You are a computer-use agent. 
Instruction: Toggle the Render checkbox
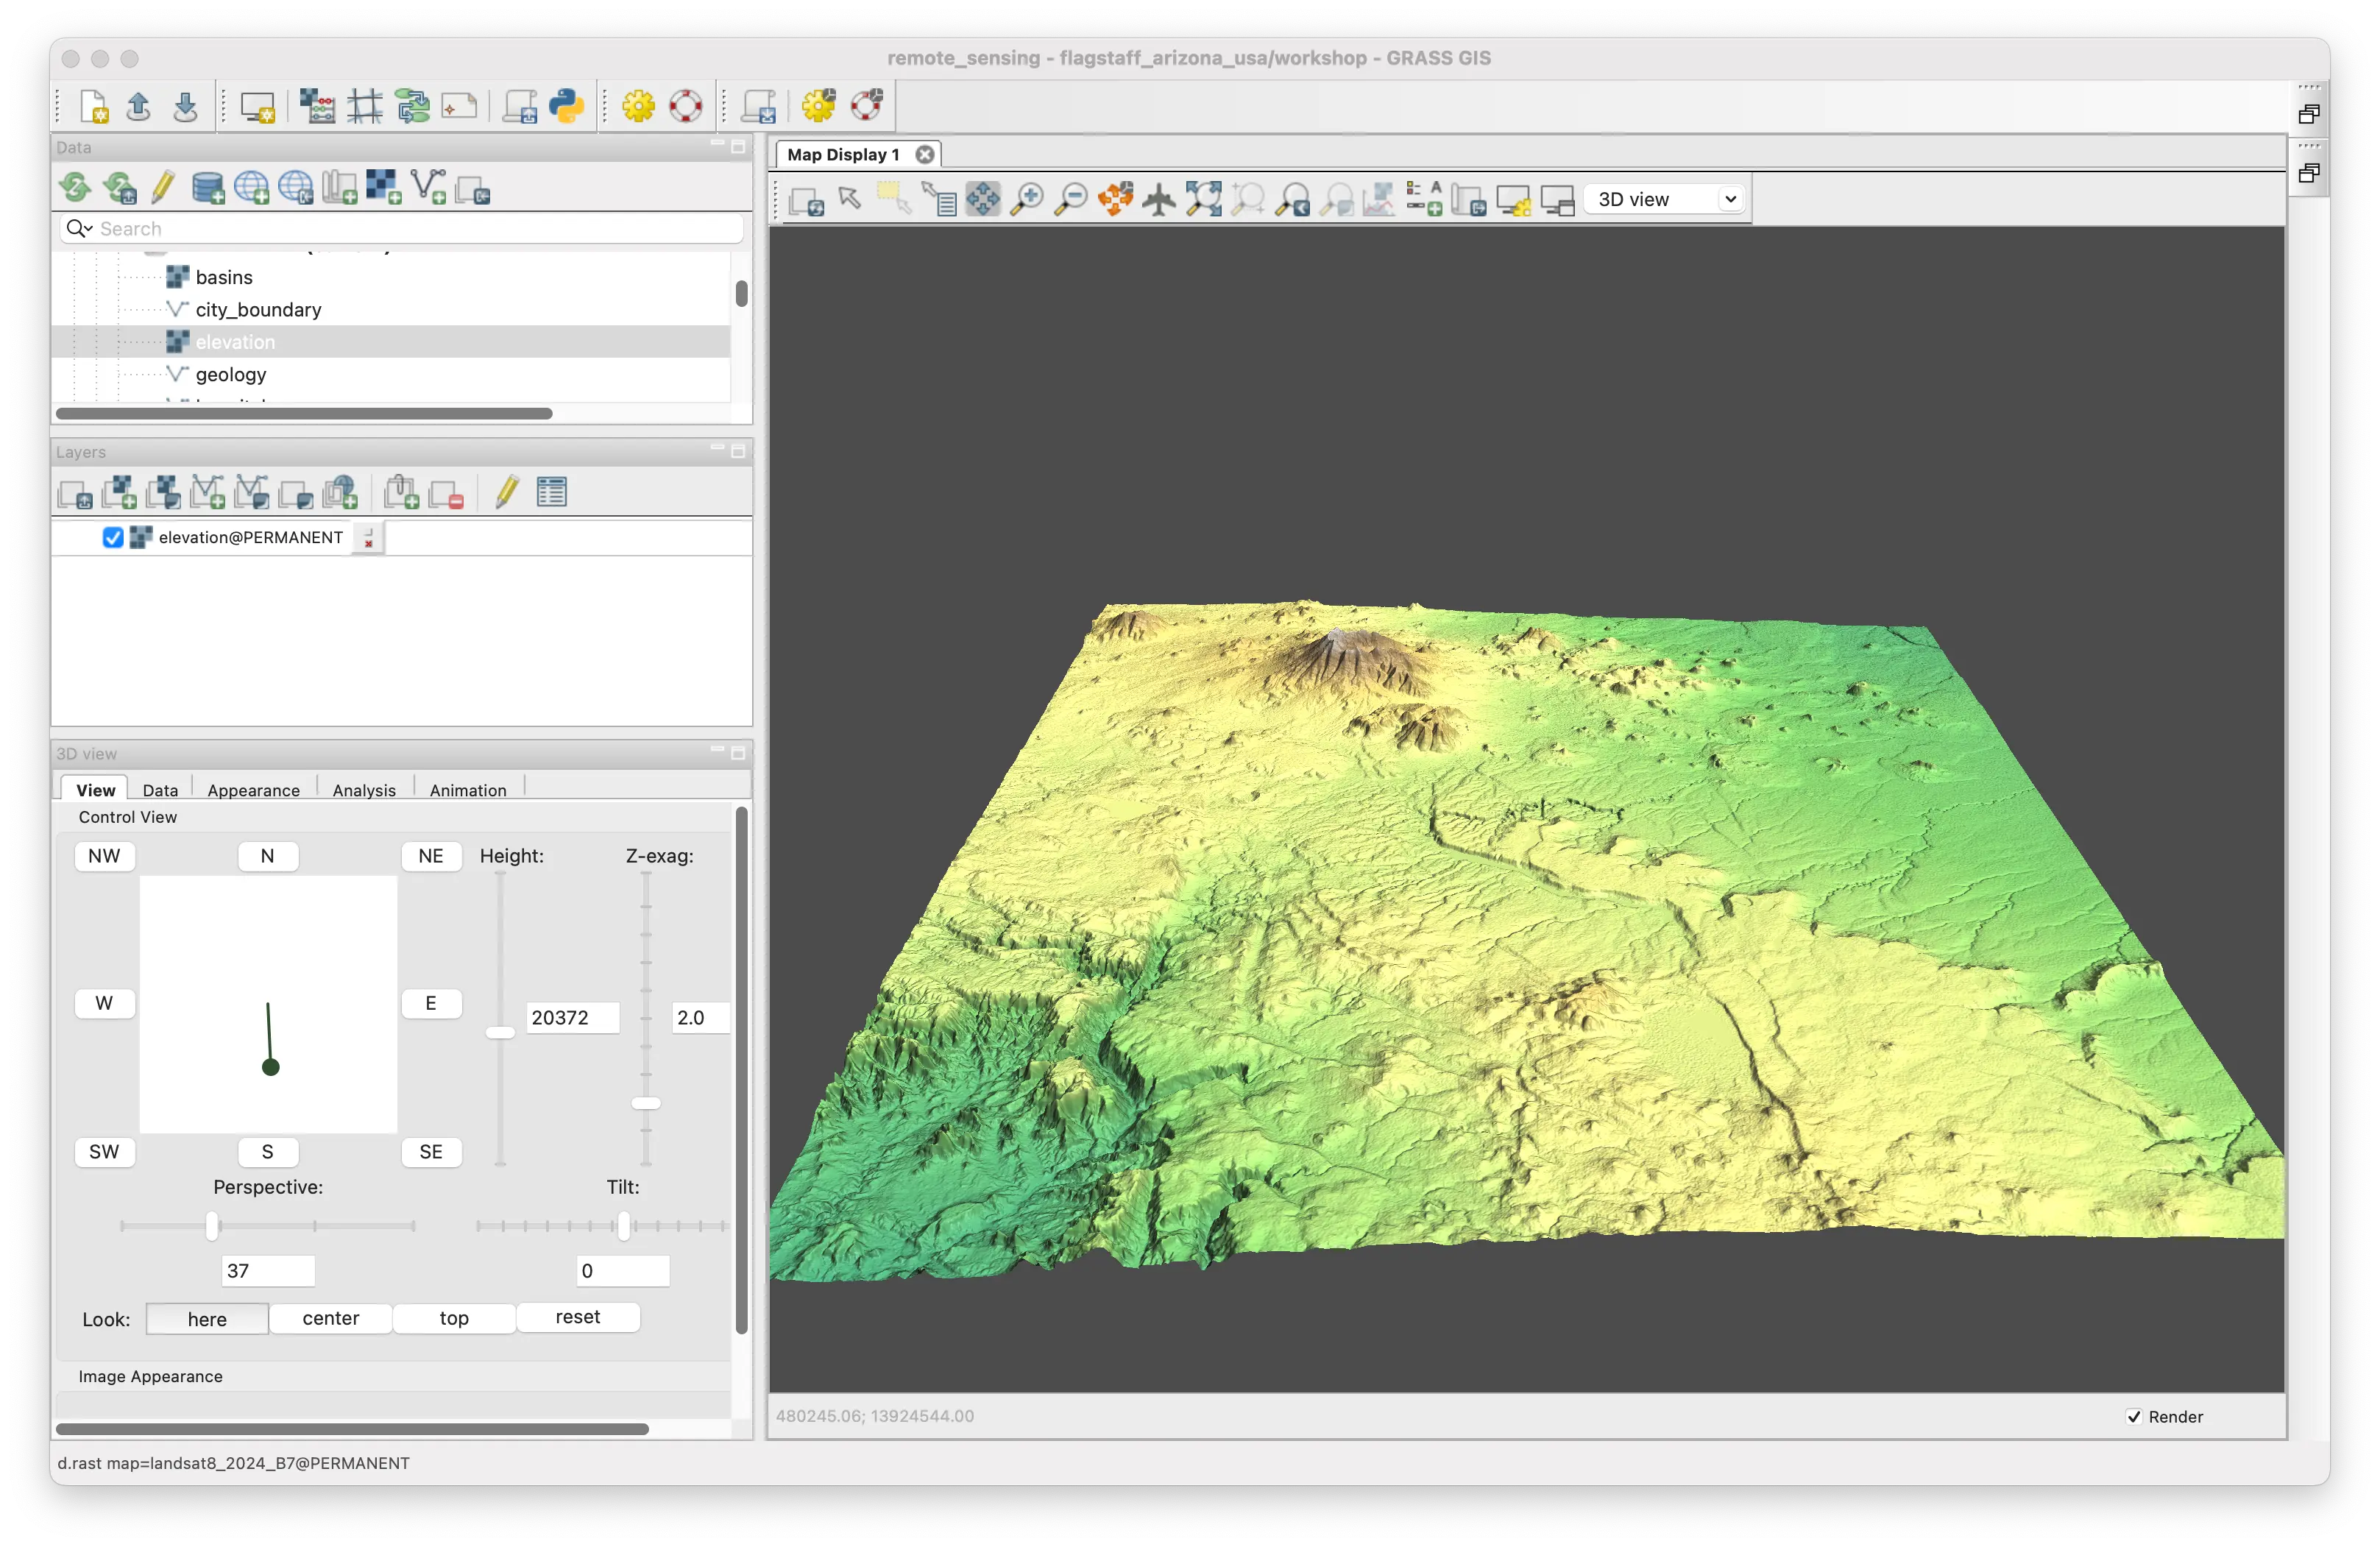pos(2133,1416)
